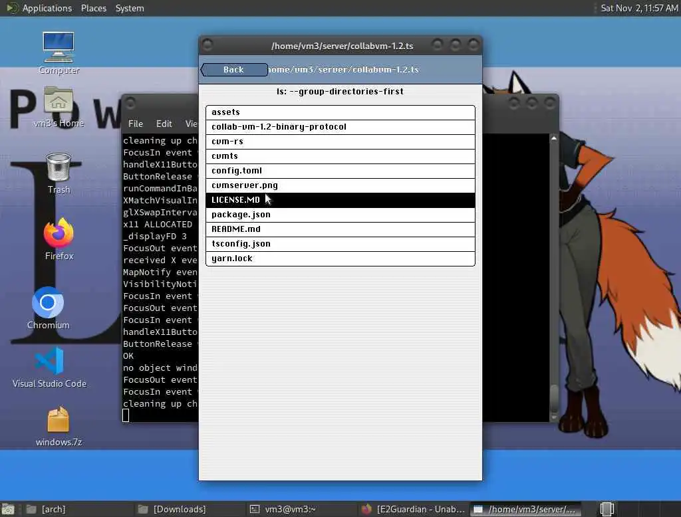The image size is (681, 517).
Task: Open the terminal File menu
Action: (x=136, y=124)
